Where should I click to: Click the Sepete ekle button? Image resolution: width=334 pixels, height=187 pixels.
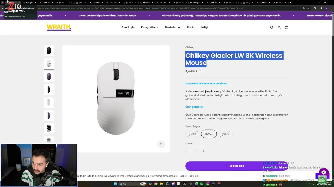click(x=237, y=166)
